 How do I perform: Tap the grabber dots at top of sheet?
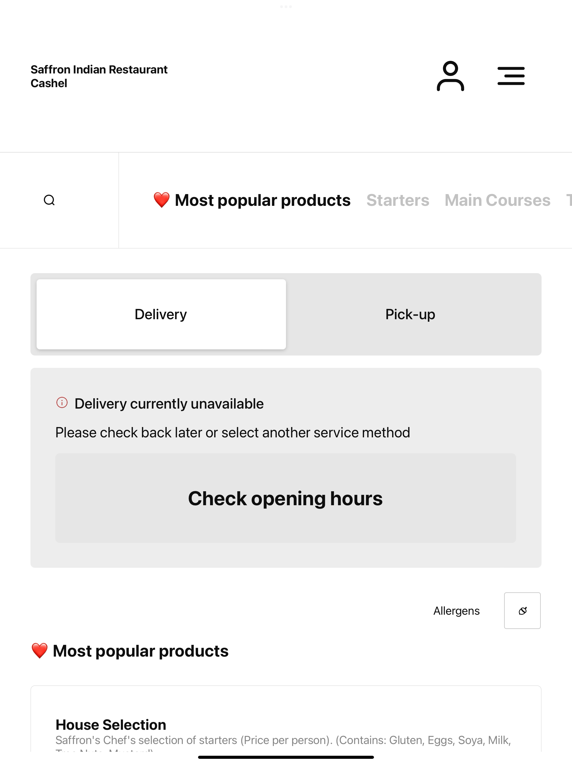pyautogui.click(x=286, y=6)
